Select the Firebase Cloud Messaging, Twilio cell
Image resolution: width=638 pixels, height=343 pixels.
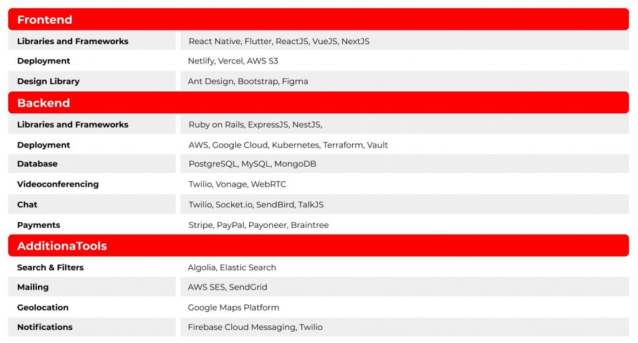click(255, 327)
